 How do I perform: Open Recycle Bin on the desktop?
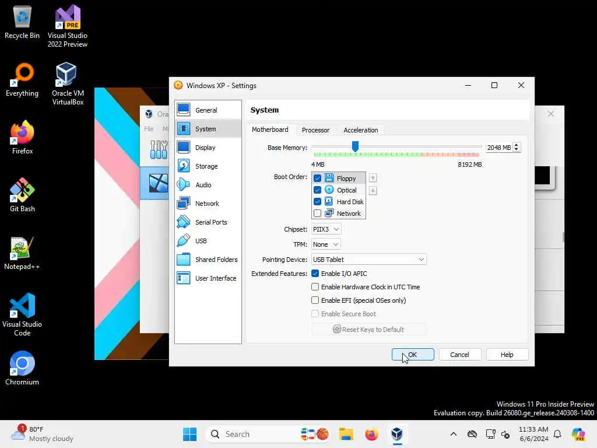[22, 22]
